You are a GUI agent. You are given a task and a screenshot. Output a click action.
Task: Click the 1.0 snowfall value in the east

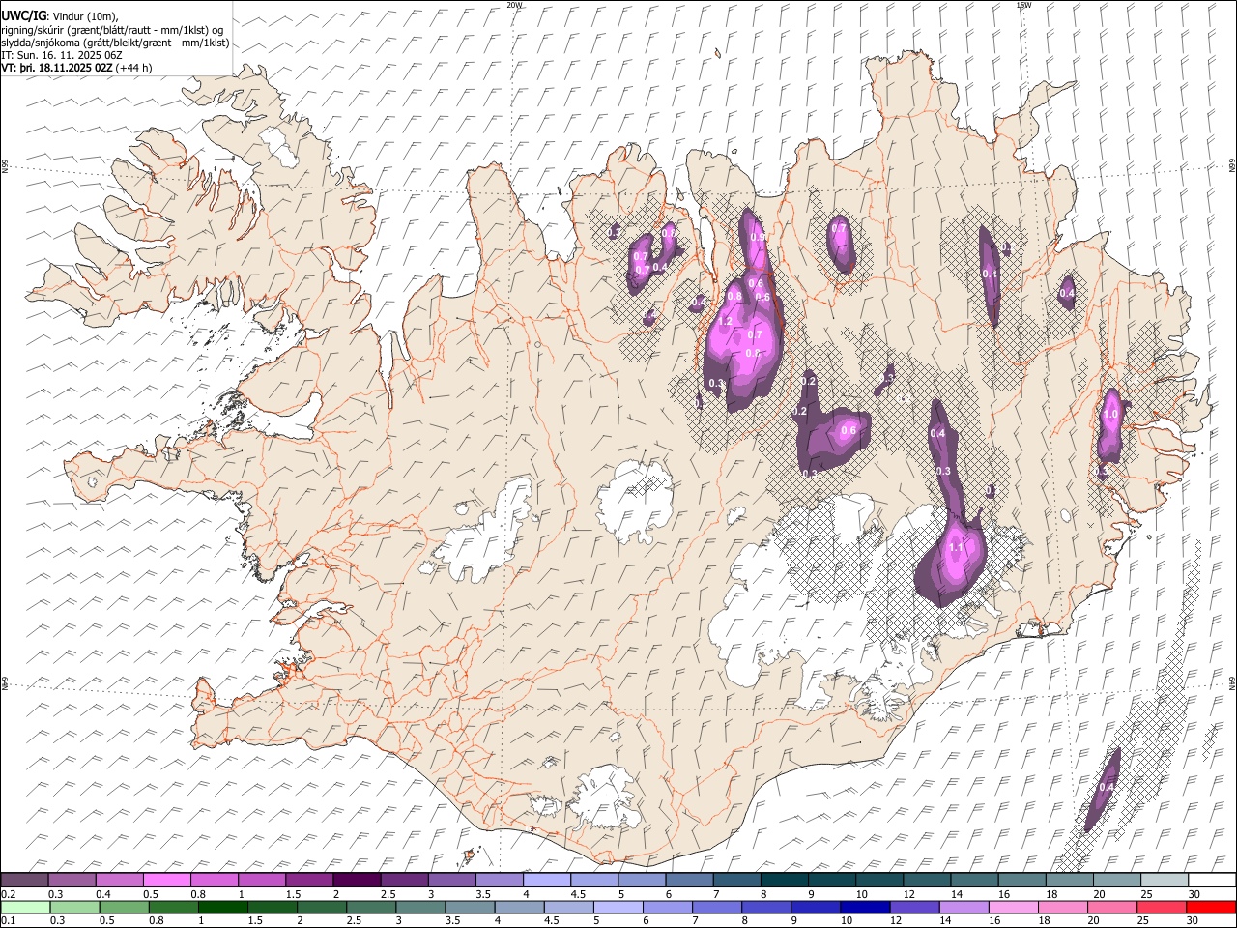point(1110,414)
